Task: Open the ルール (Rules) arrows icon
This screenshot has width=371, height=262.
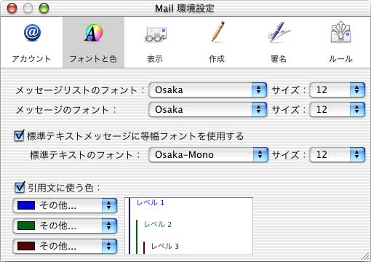Action: pos(340,31)
